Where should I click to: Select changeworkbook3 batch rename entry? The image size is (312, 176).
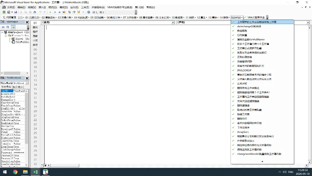click(262, 154)
